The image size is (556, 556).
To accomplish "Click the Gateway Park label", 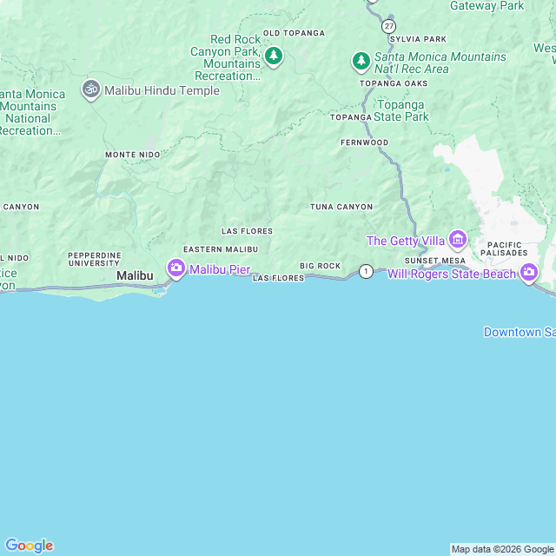I will [x=486, y=6].
